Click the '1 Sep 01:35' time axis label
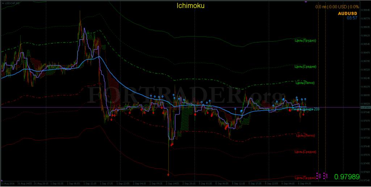This screenshot has height=187, width=371. coord(56,183)
